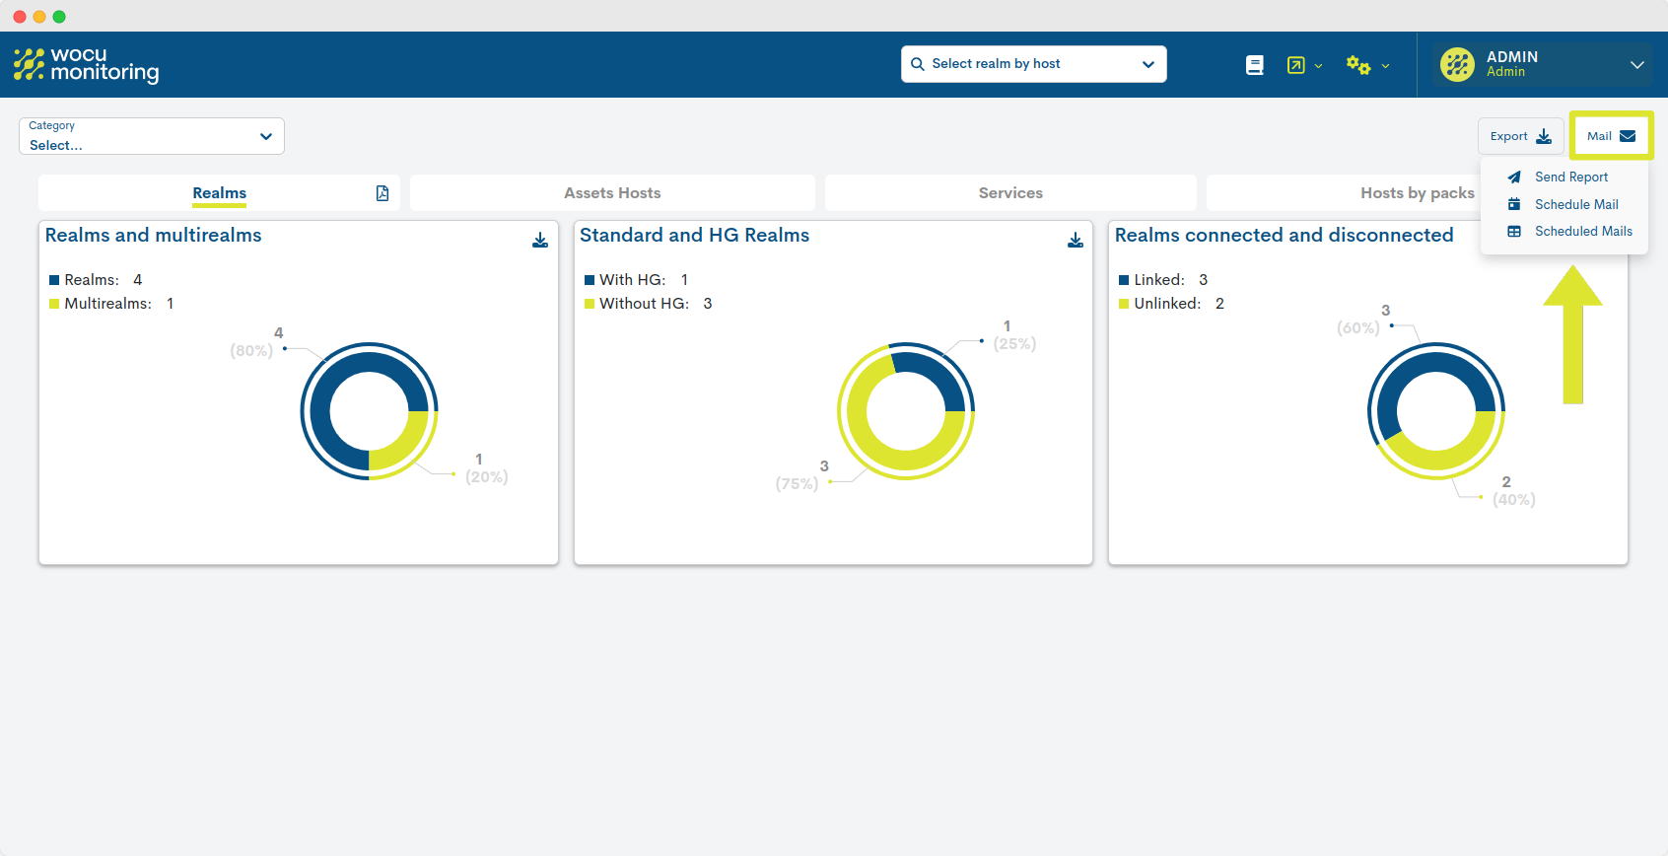Click the Realms and multirealms title

(154, 235)
